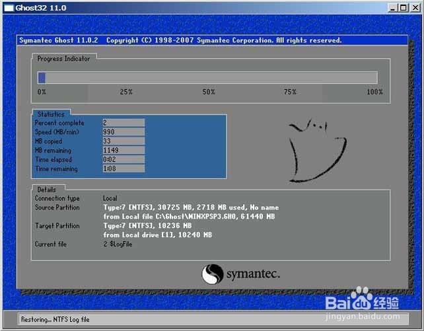
Task: Click the MB copied label
Action: coord(48,141)
